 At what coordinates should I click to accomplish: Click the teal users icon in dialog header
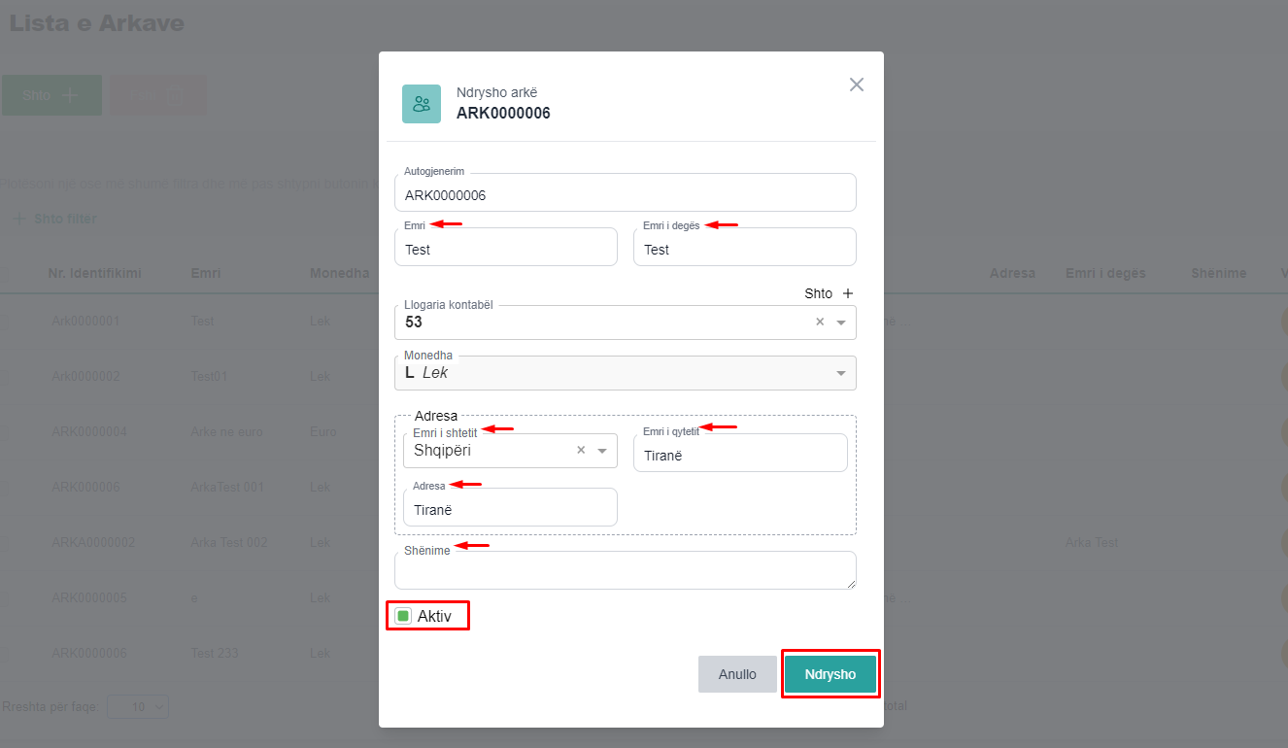pos(422,104)
